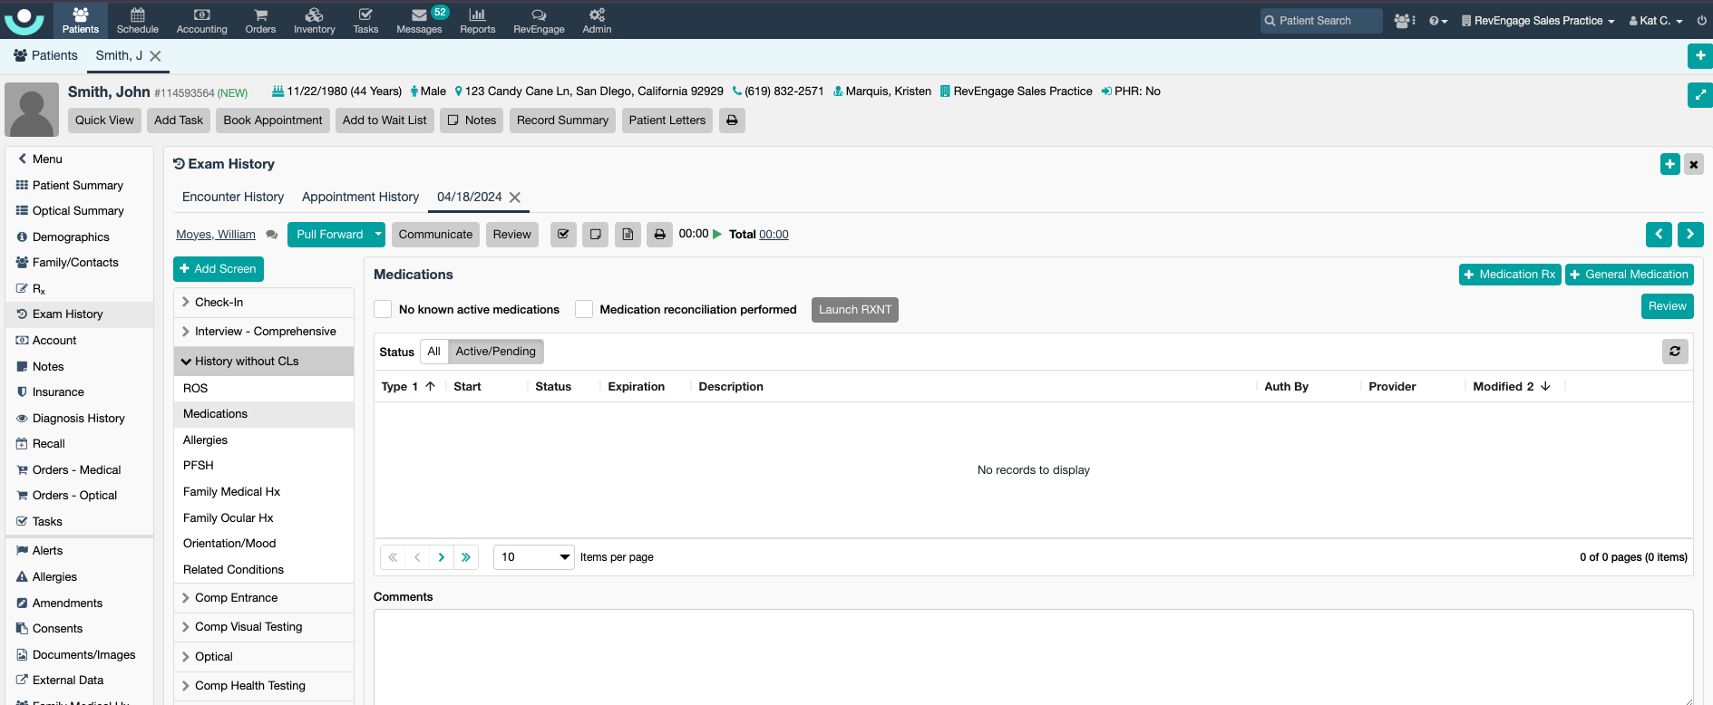This screenshot has width=1713, height=705.
Task: Go to next exam arrow
Action: coord(1689,235)
